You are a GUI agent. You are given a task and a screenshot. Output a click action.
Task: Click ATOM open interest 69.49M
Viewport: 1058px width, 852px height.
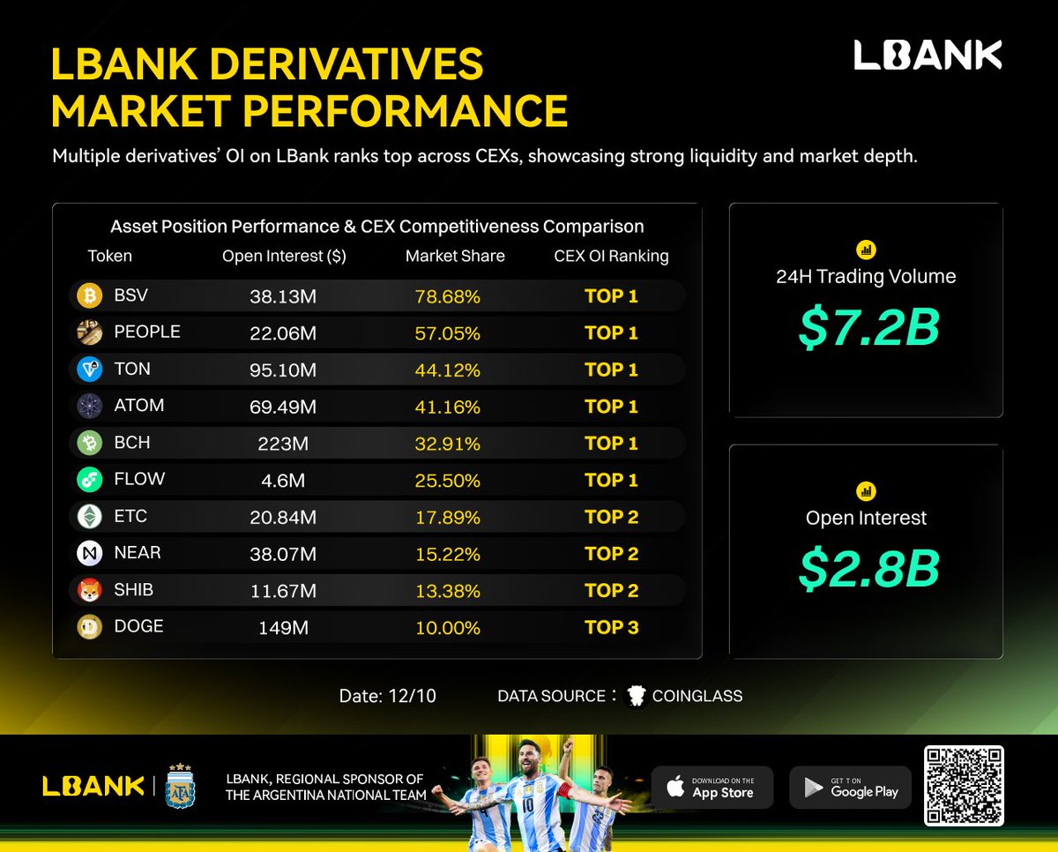pyautogui.click(x=283, y=407)
